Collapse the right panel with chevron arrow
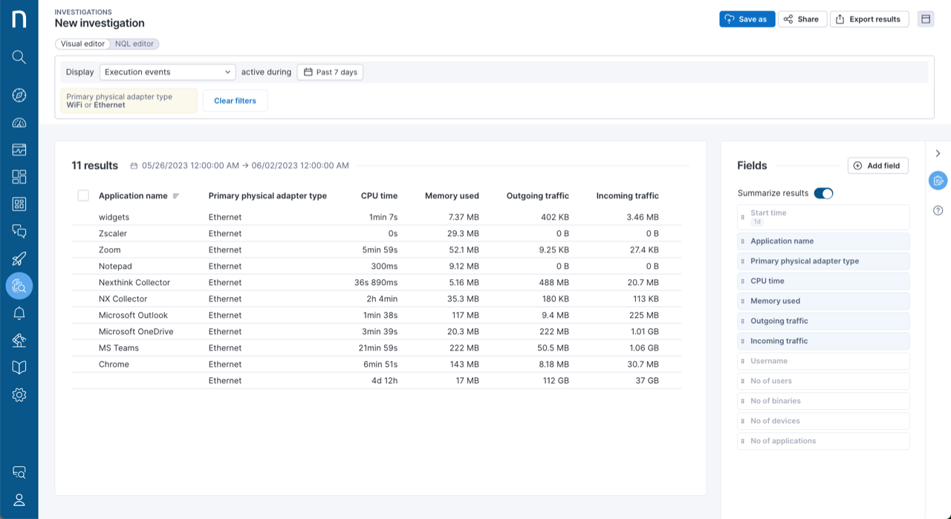951x519 pixels. pyautogui.click(x=938, y=154)
